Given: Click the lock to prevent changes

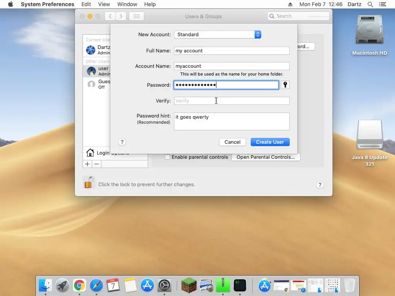Looking at the screenshot, I should click(x=89, y=182).
